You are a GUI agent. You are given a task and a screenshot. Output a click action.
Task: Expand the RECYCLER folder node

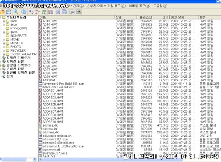tap(4, 51)
